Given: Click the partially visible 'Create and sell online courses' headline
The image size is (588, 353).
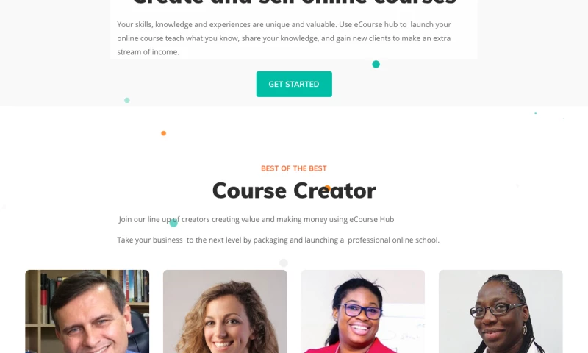Looking at the screenshot, I should [294, 3].
